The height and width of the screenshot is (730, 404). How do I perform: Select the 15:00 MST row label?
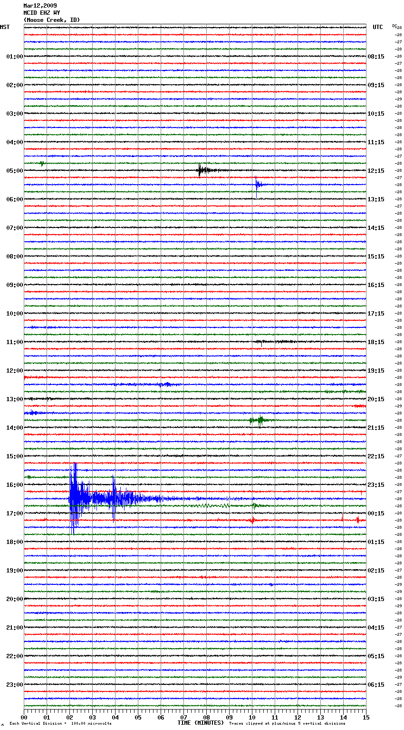(x=15, y=456)
